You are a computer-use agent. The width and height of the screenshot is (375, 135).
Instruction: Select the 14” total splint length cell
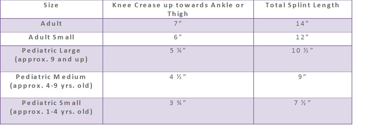pyautogui.click(x=302, y=24)
